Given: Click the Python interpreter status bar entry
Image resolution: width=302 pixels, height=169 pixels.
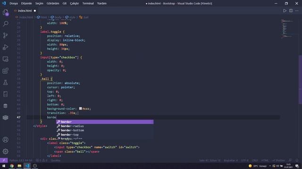Looking at the screenshot, I should coord(21,161).
